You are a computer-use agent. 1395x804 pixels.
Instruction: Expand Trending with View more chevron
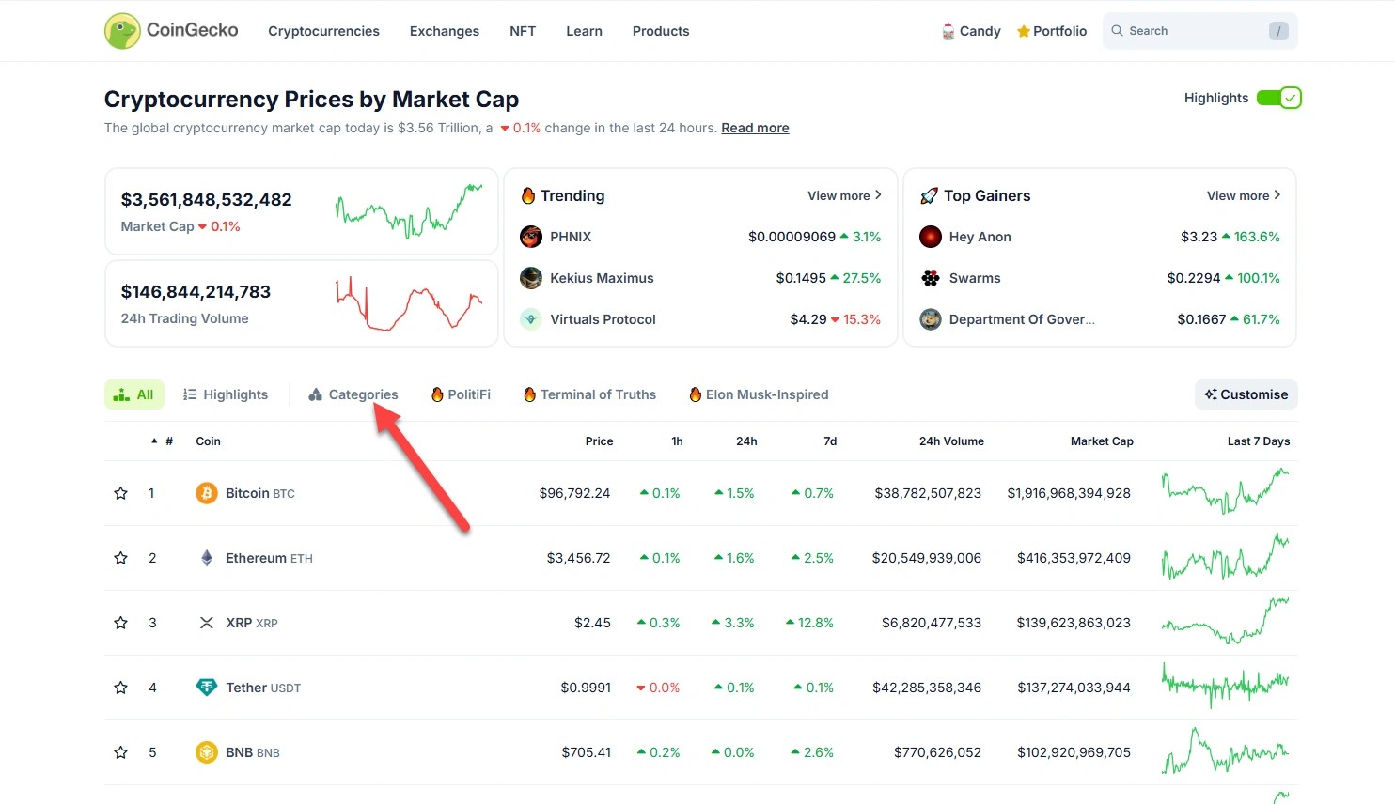844,195
